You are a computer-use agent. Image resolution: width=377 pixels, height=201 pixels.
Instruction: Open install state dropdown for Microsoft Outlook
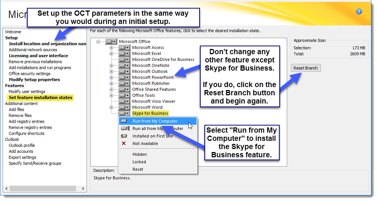pos(124,71)
